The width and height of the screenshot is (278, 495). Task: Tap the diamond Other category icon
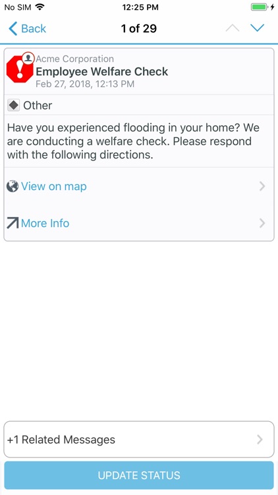pyautogui.click(x=14, y=106)
